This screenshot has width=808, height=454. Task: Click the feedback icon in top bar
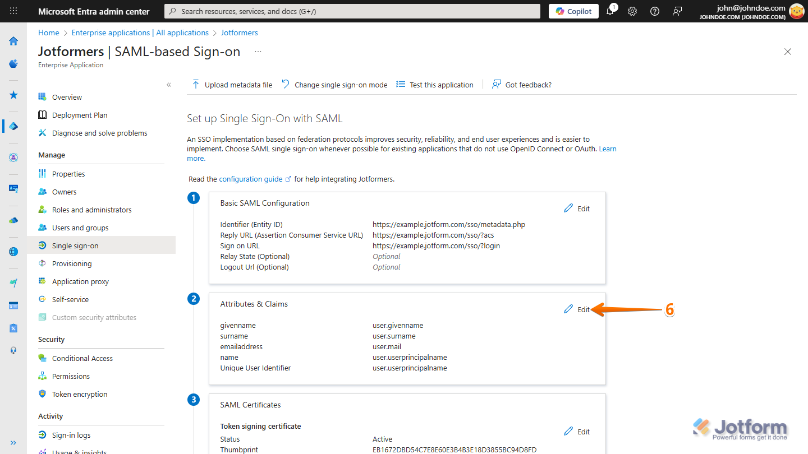point(677,11)
